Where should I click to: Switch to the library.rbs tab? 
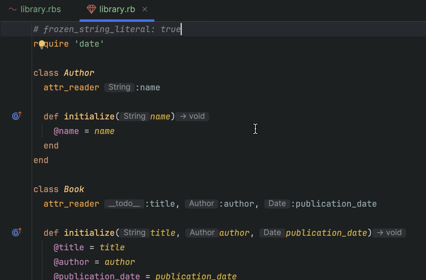(x=40, y=9)
